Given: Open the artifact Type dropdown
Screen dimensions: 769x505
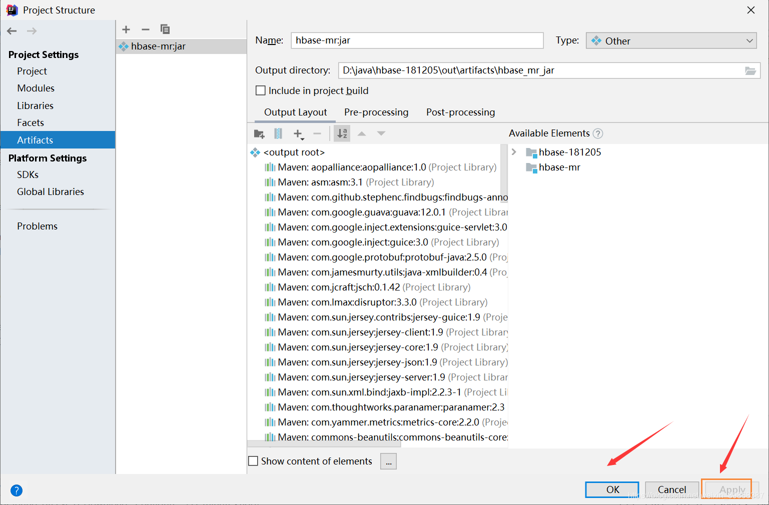Looking at the screenshot, I should click(x=671, y=40).
